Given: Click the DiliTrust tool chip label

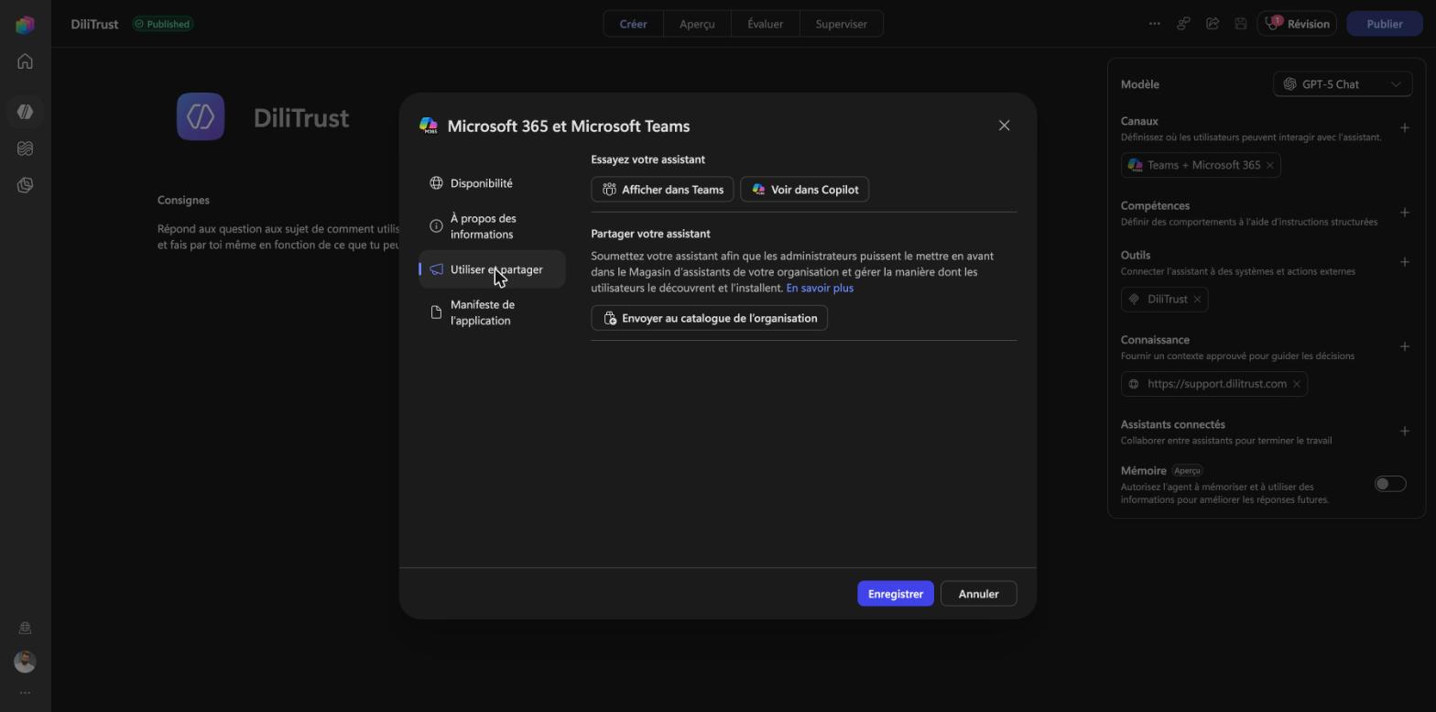Looking at the screenshot, I should point(1167,300).
